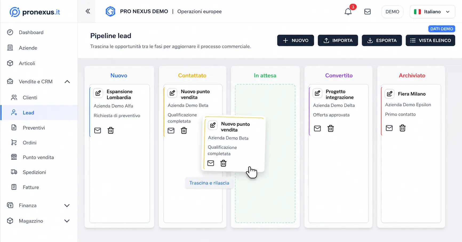Click the Archiviato column header
The width and height of the screenshot is (462, 242).
pyautogui.click(x=412, y=75)
